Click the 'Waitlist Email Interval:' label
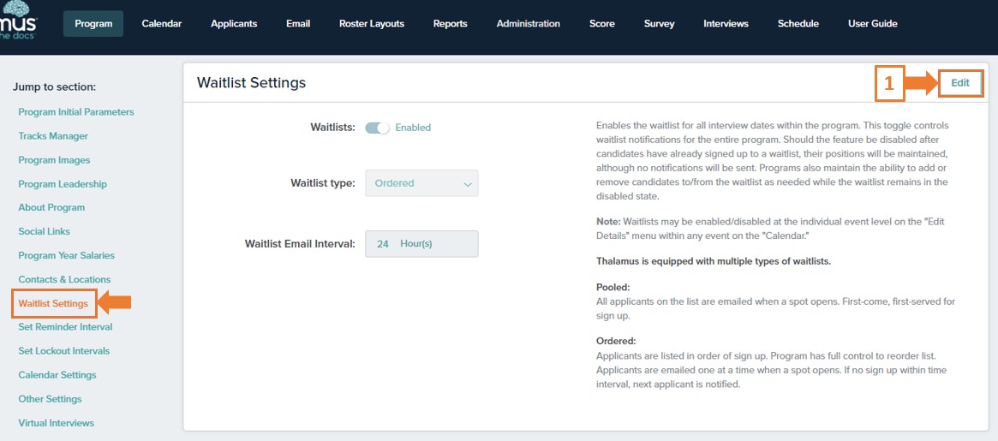 click(x=300, y=244)
